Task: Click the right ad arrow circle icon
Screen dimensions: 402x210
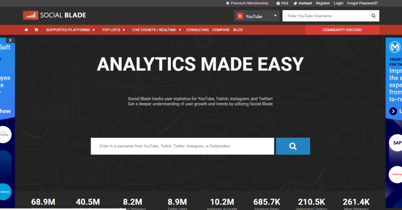Action: 393,112
